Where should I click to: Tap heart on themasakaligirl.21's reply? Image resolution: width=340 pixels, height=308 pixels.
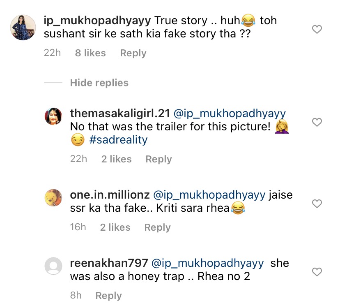(x=317, y=122)
